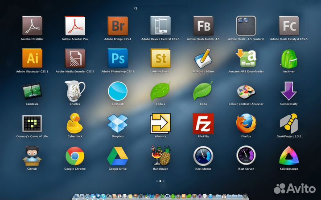Open the Archiver backpack icon
Viewport: 321px width, 200px height.
coord(289,59)
